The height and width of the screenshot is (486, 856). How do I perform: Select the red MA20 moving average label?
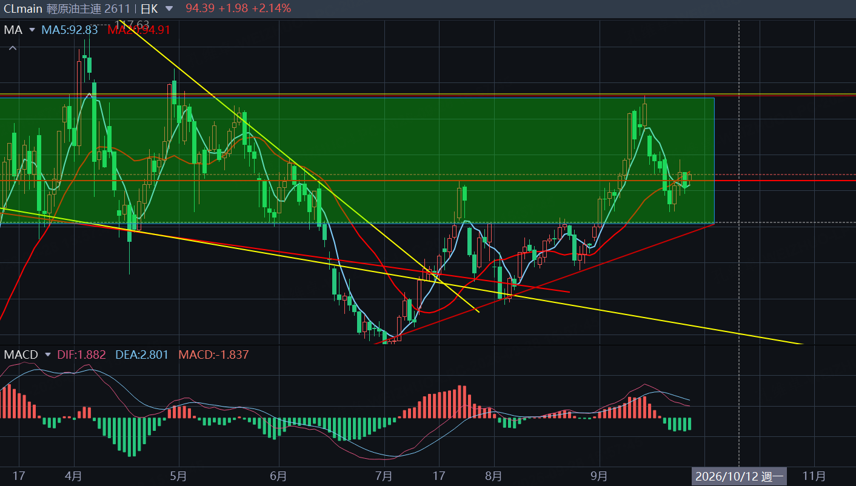139,30
